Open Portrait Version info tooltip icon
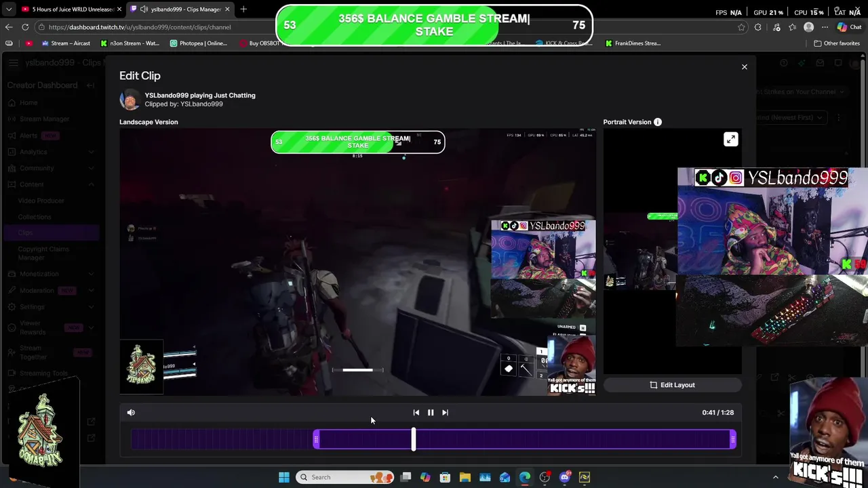 click(657, 122)
